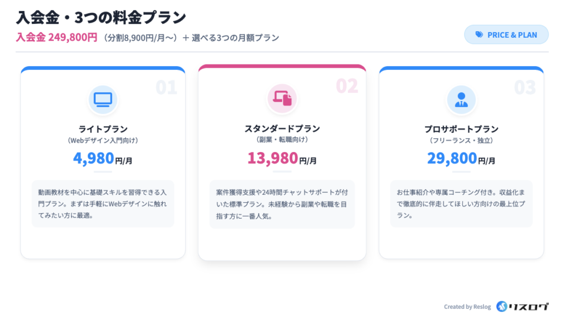Click the 03 card number
This screenshot has width=569, height=317.
pyautogui.click(x=525, y=88)
